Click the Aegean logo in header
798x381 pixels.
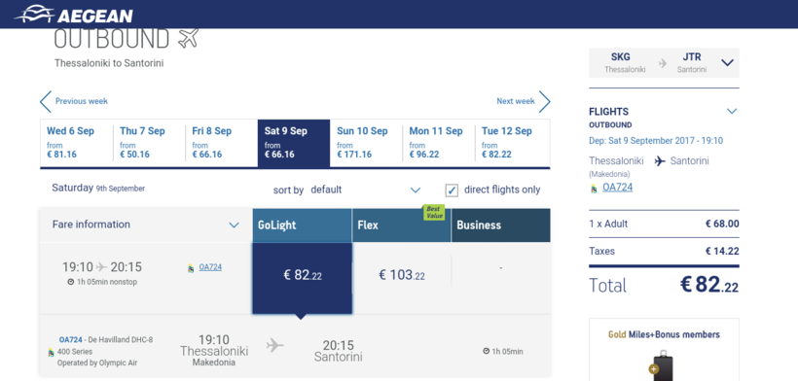[74, 15]
